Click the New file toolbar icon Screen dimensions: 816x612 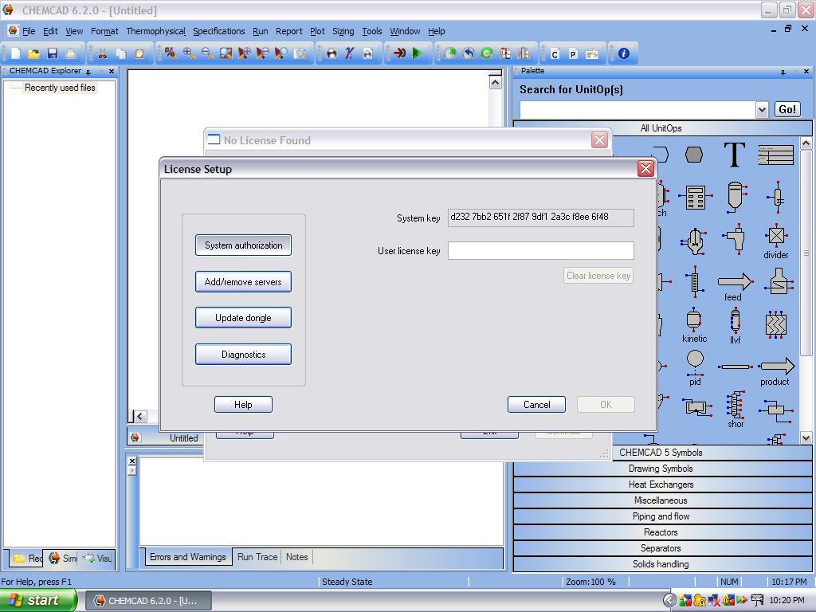click(x=16, y=53)
